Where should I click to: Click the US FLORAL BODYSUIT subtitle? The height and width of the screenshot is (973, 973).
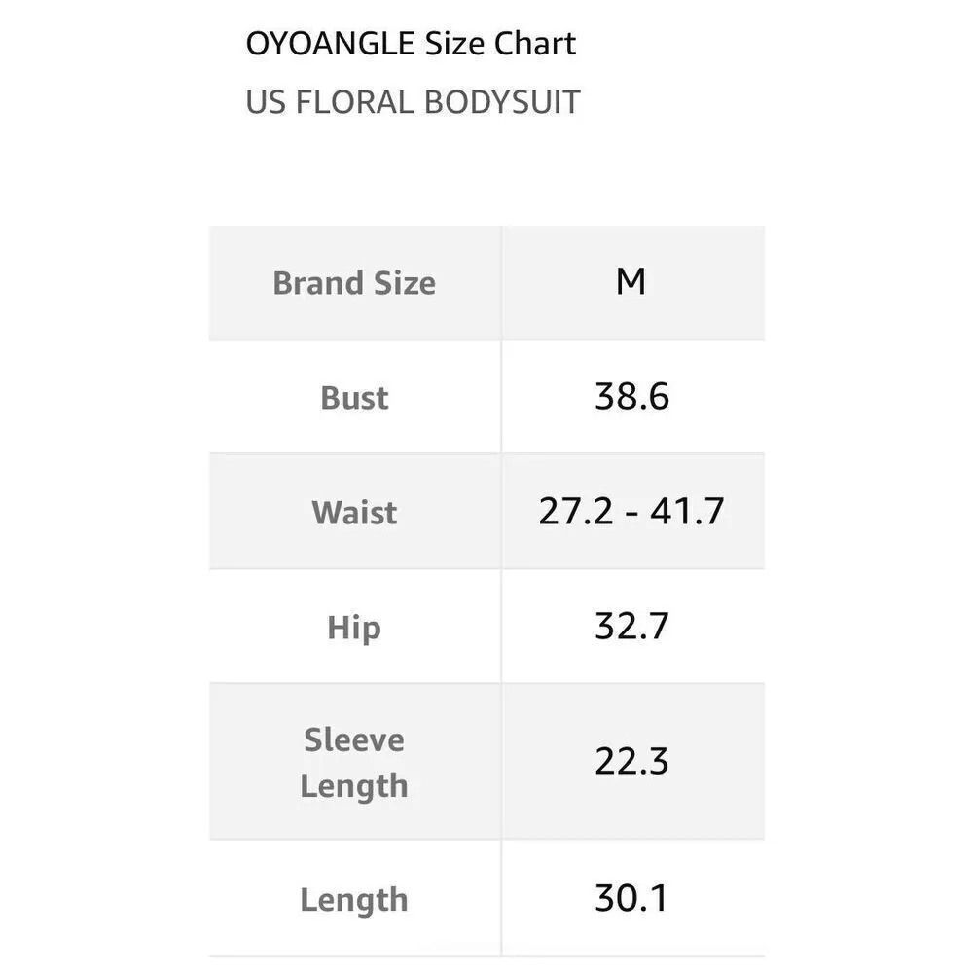pyautogui.click(x=413, y=102)
